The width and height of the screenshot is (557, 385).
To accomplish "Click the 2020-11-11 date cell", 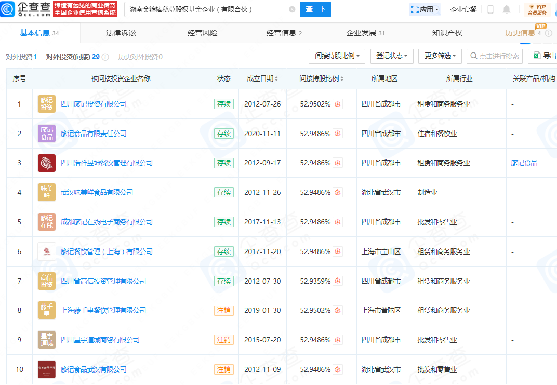I will (262, 134).
